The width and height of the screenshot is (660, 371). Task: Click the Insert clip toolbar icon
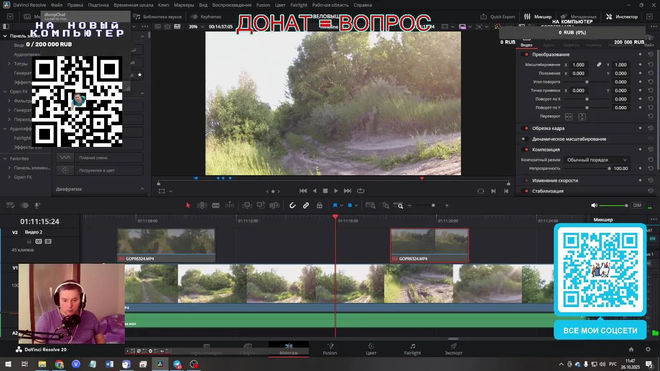[247, 205]
